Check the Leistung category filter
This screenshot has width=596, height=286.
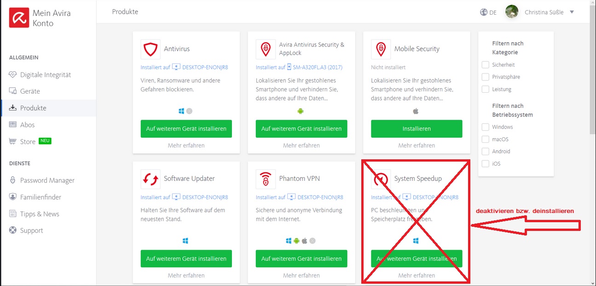[x=485, y=89]
